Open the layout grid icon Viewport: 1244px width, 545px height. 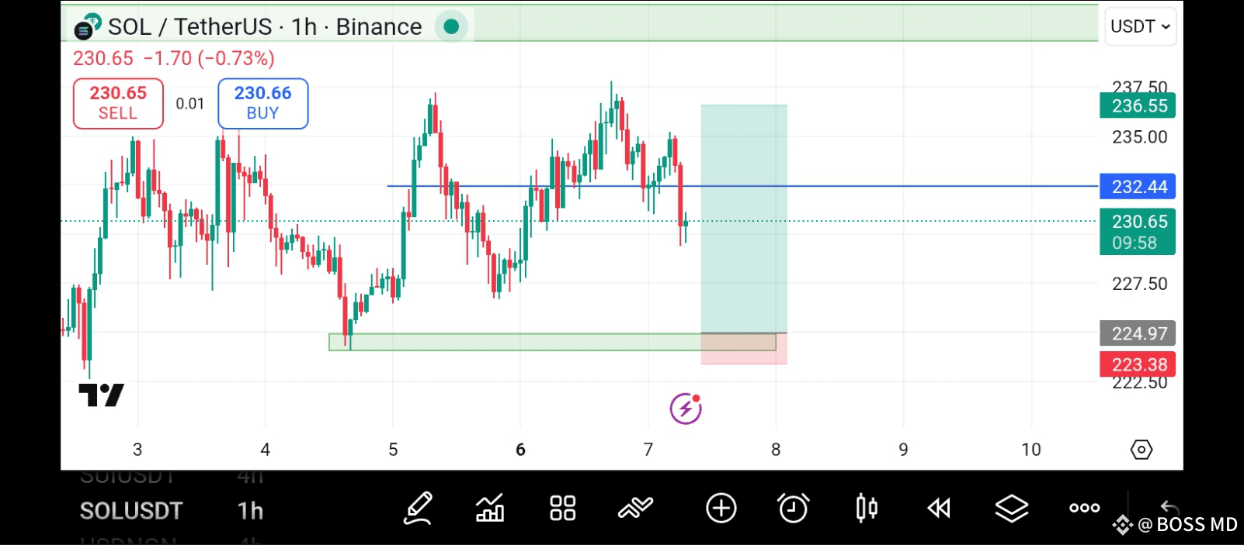[x=562, y=509]
